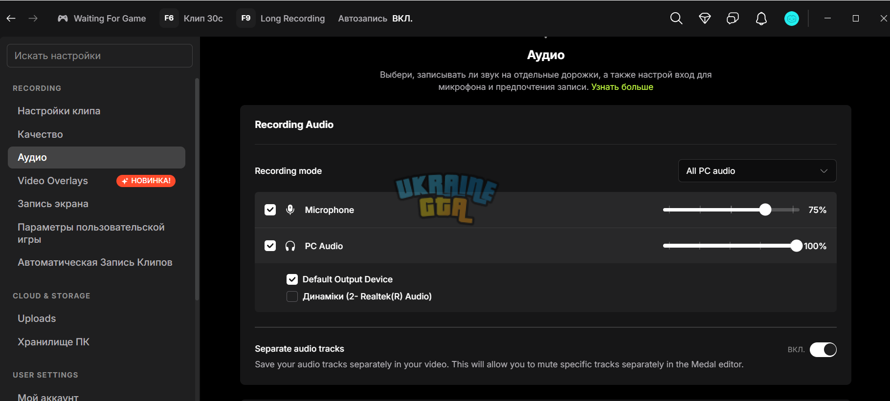Follow the Узнать больше link
Viewport: 890px width, 401px height.
tap(622, 87)
